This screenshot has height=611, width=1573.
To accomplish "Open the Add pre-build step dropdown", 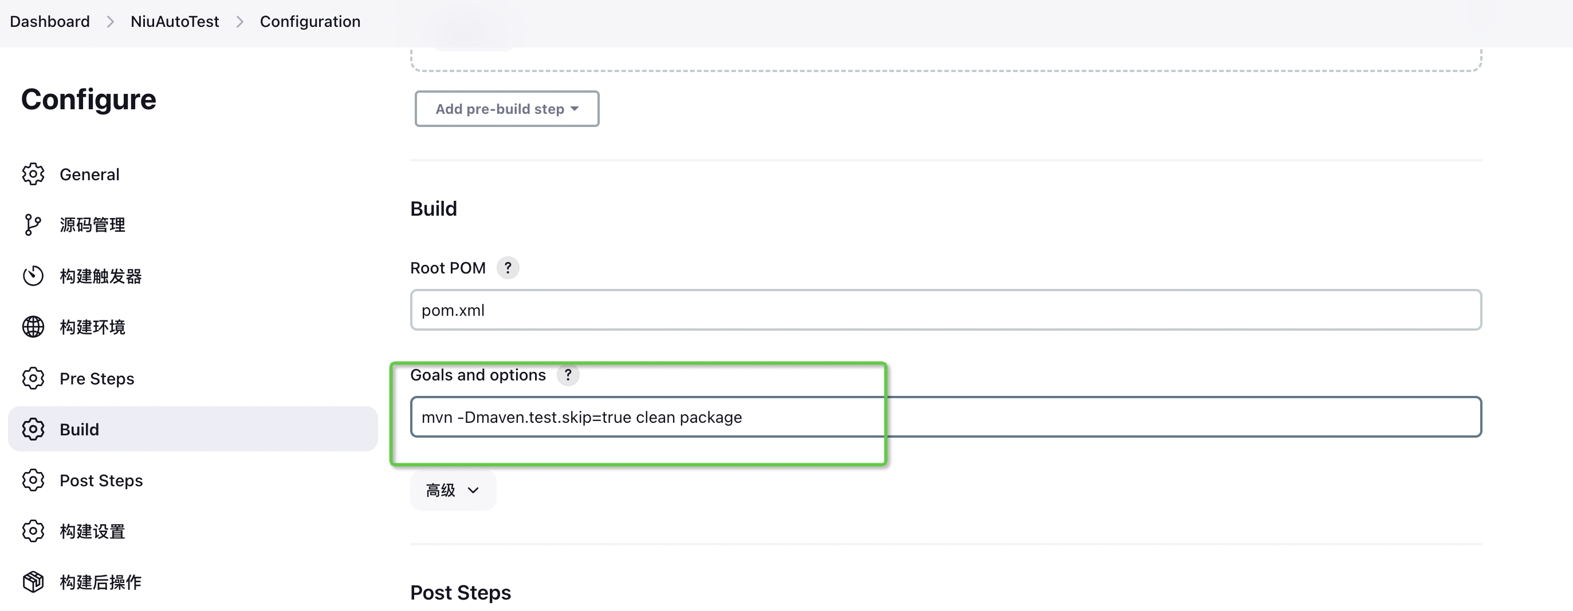I will (506, 109).
